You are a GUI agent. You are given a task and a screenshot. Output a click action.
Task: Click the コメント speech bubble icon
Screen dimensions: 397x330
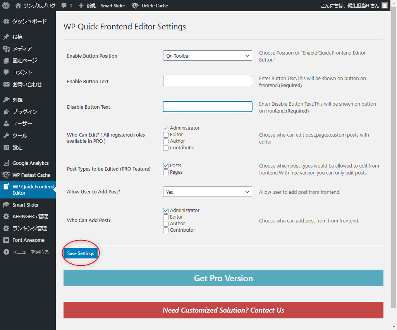[6, 72]
